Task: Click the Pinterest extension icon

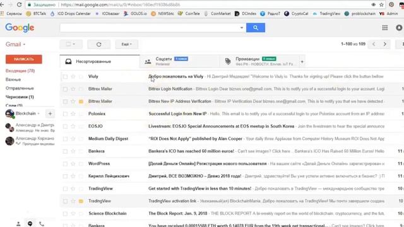Action: point(391,4)
